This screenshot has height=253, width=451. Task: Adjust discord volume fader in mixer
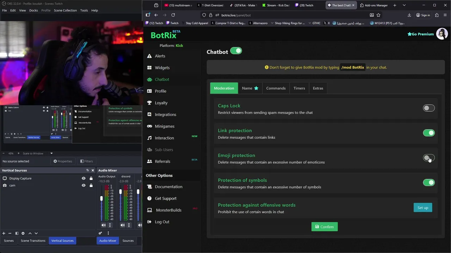121,192
